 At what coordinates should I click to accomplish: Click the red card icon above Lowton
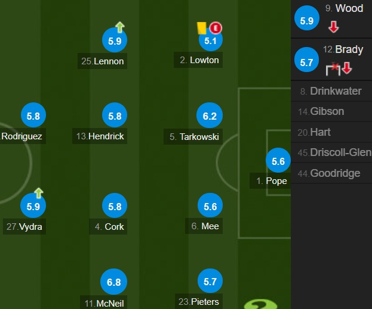[216, 27]
